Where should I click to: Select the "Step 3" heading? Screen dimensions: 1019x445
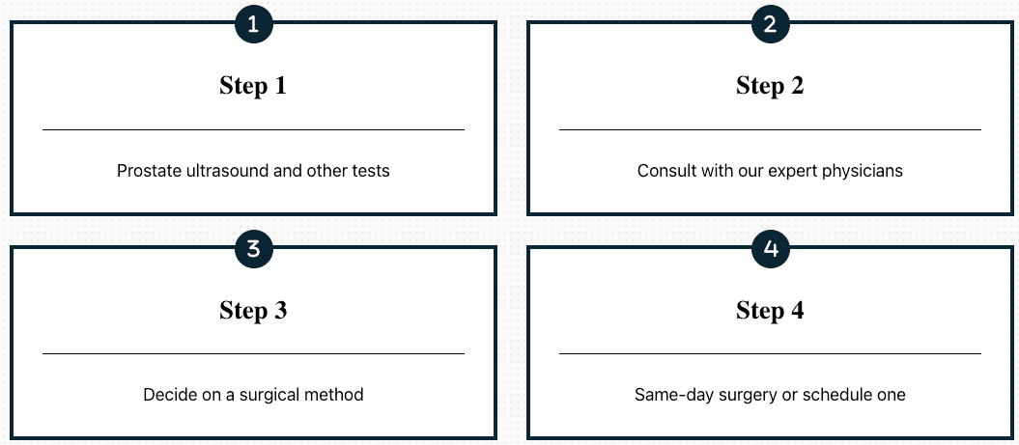click(x=253, y=311)
